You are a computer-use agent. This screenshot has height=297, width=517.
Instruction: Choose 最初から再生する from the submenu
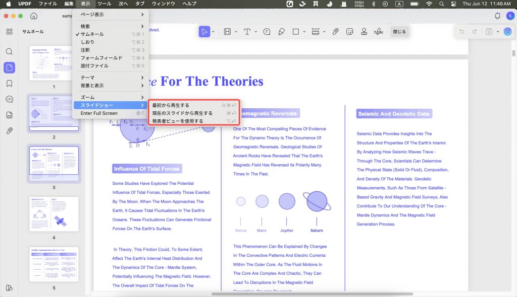[x=194, y=105]
